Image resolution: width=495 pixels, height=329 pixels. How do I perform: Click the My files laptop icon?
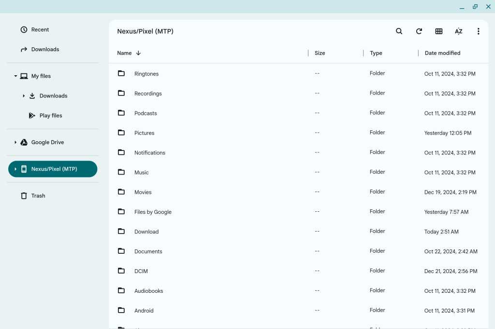24,76
